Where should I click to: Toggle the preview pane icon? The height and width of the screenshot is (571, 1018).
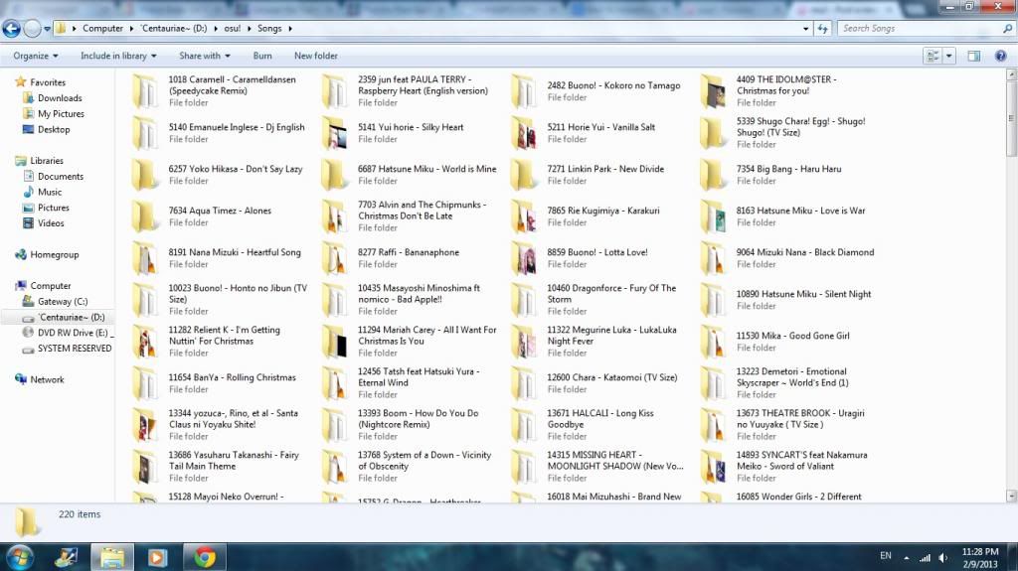(x=974, y=56)
